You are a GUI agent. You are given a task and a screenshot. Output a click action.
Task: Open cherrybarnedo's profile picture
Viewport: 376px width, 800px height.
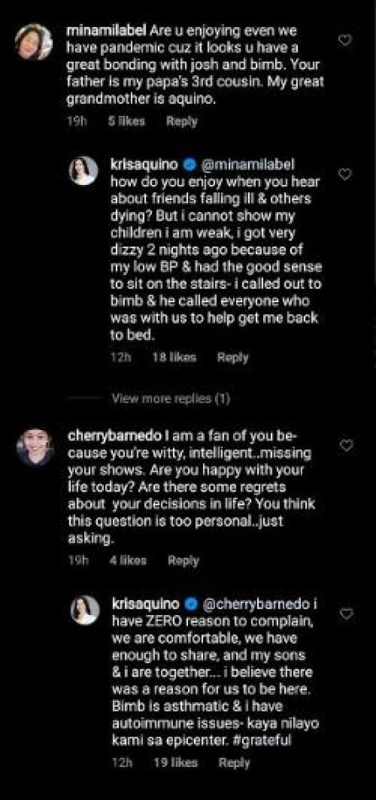click(x=34, y=447)
